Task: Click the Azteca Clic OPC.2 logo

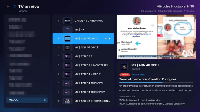Action: [x=67, y=92]
